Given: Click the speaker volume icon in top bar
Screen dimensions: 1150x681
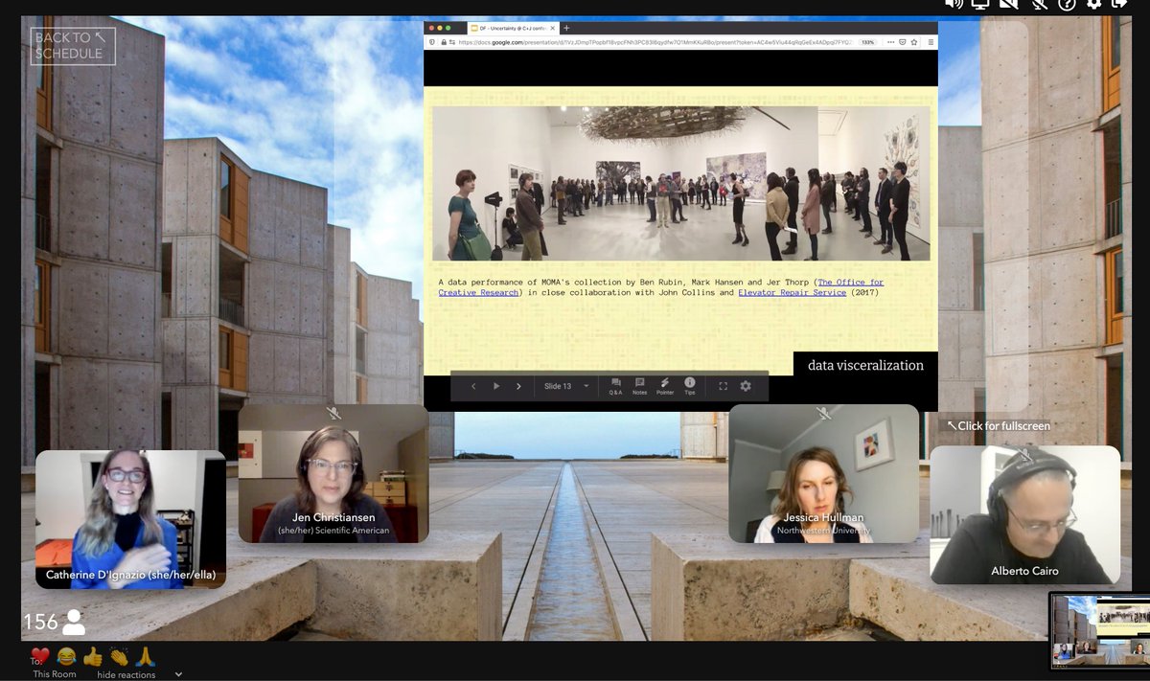Looking at the screenshot, I should click(953, 4).
